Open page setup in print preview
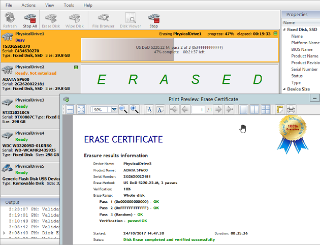Screen dimensions: 320x245 click(x=280, y=109)
